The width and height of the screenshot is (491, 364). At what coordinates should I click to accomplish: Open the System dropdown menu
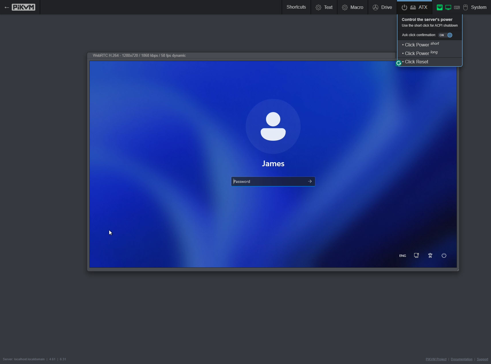(x=478, y=7)
